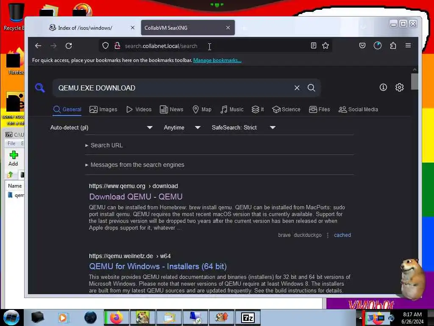Click the Name column header in 7-Zip

[15, 186]
